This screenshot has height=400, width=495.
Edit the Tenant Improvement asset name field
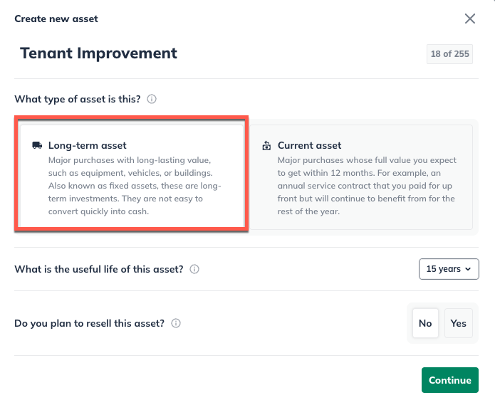tap(214, 53)
